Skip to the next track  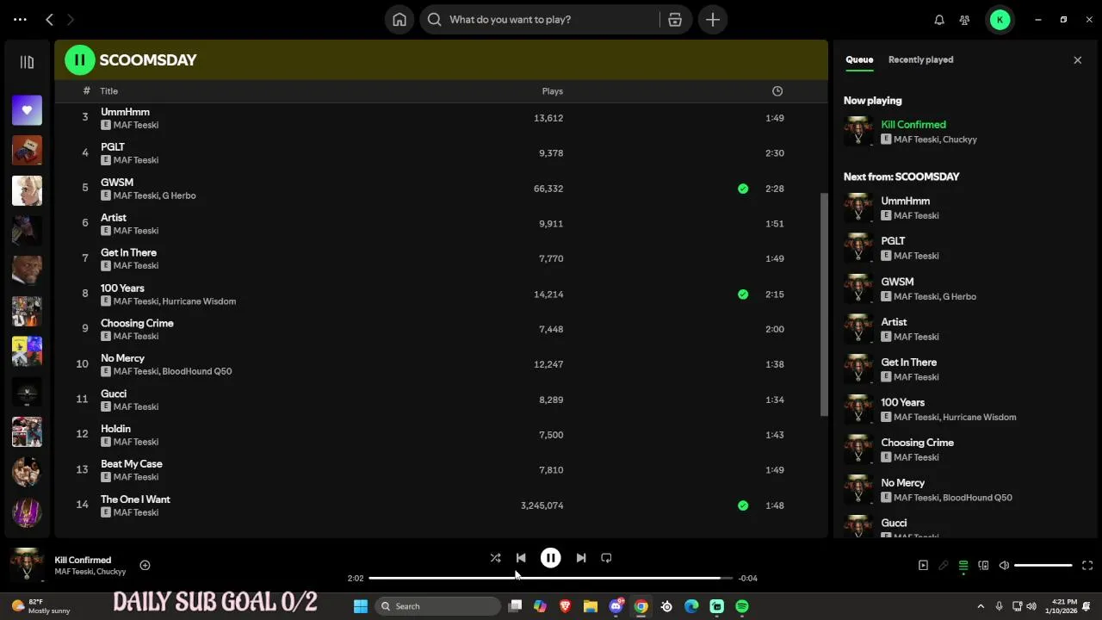tap(580, 558)
